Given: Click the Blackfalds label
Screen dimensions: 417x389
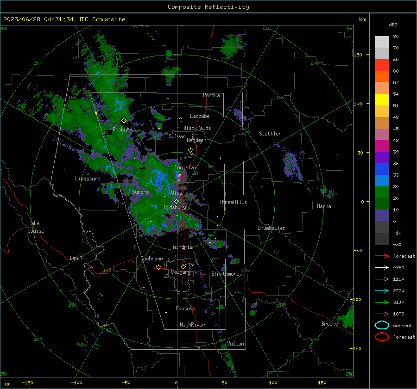Looking at the screenshot, I should tap(197, 128).
